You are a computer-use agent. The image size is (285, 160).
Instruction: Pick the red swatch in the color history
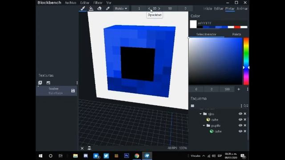pos(237,27)
